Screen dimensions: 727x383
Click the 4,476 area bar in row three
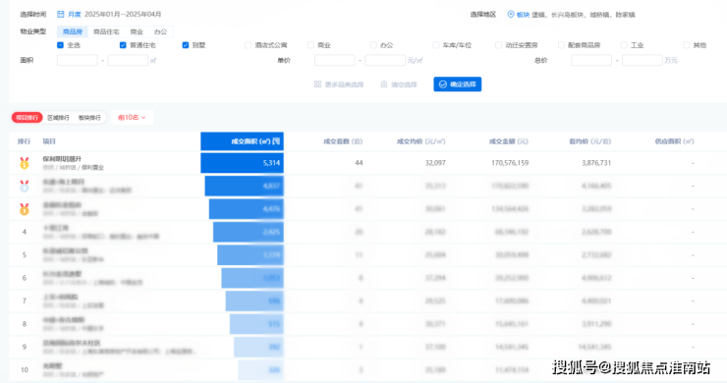coord(247,208)
